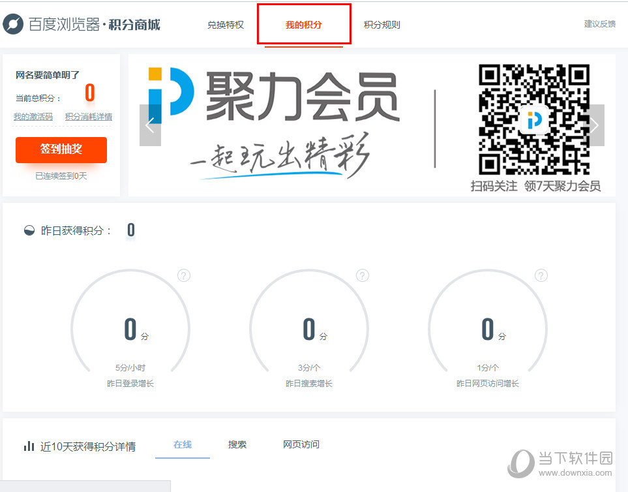
Task: Click the help icon above the login points gauge
Action: [183, 275]
